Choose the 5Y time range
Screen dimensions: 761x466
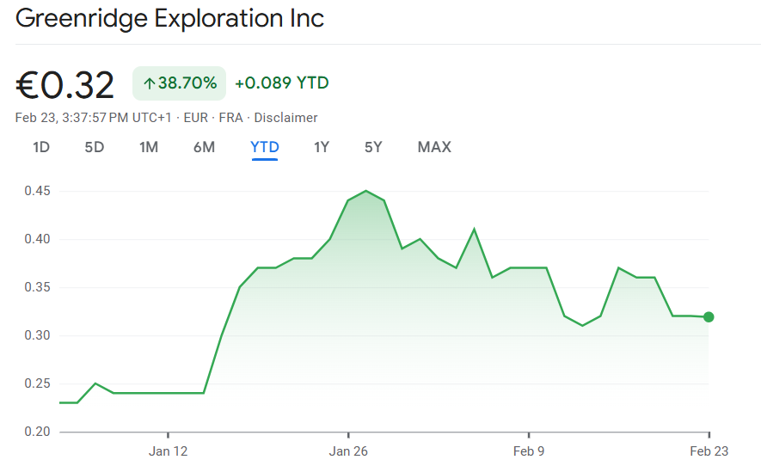coord(373,147)
